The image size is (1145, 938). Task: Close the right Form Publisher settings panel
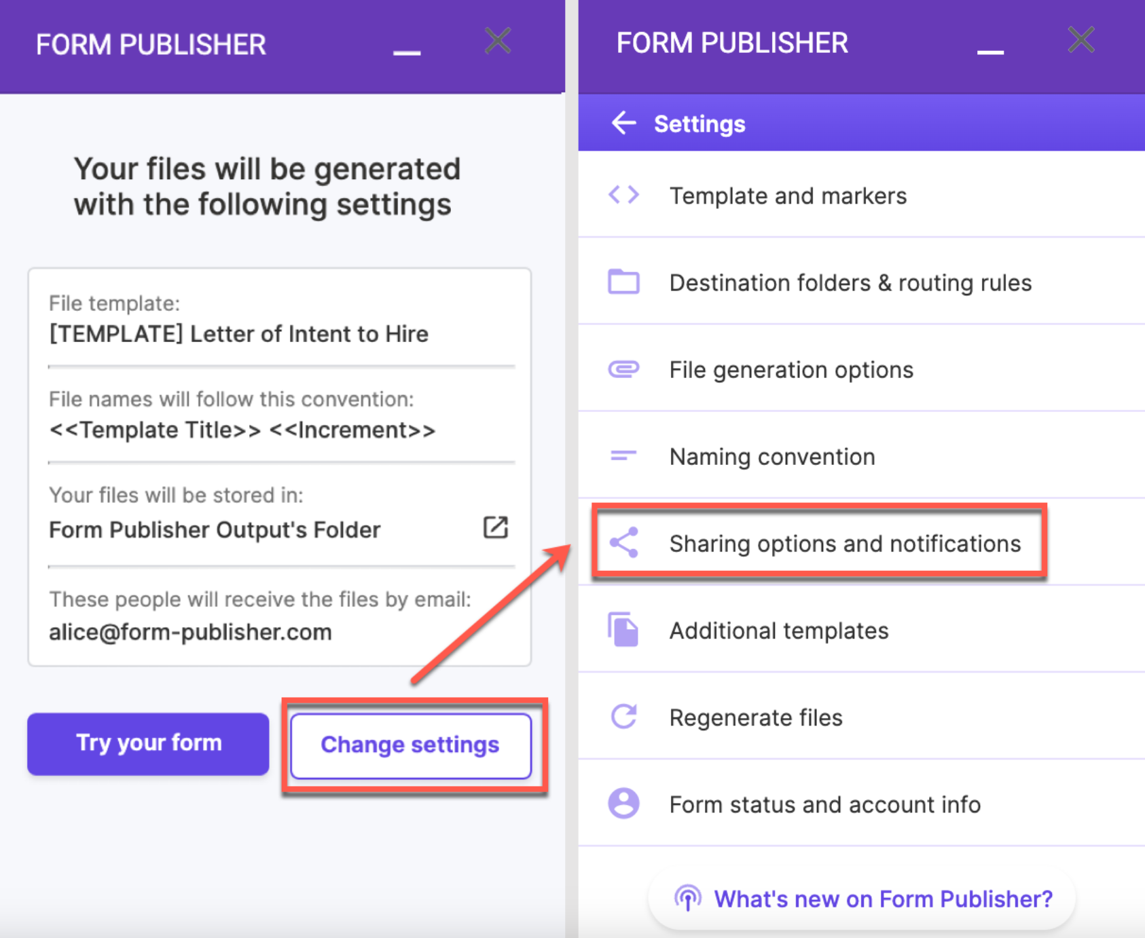pos(1081,39)
